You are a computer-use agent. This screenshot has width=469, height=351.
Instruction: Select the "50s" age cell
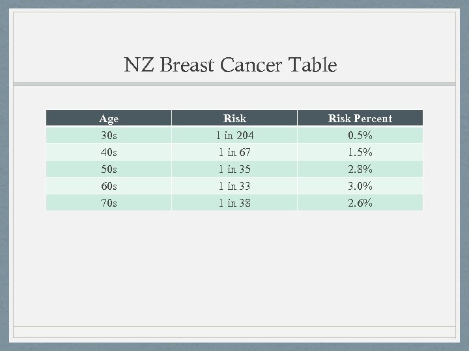[x=109, y=169]
